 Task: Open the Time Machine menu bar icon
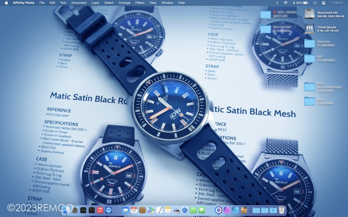point(315,3)
